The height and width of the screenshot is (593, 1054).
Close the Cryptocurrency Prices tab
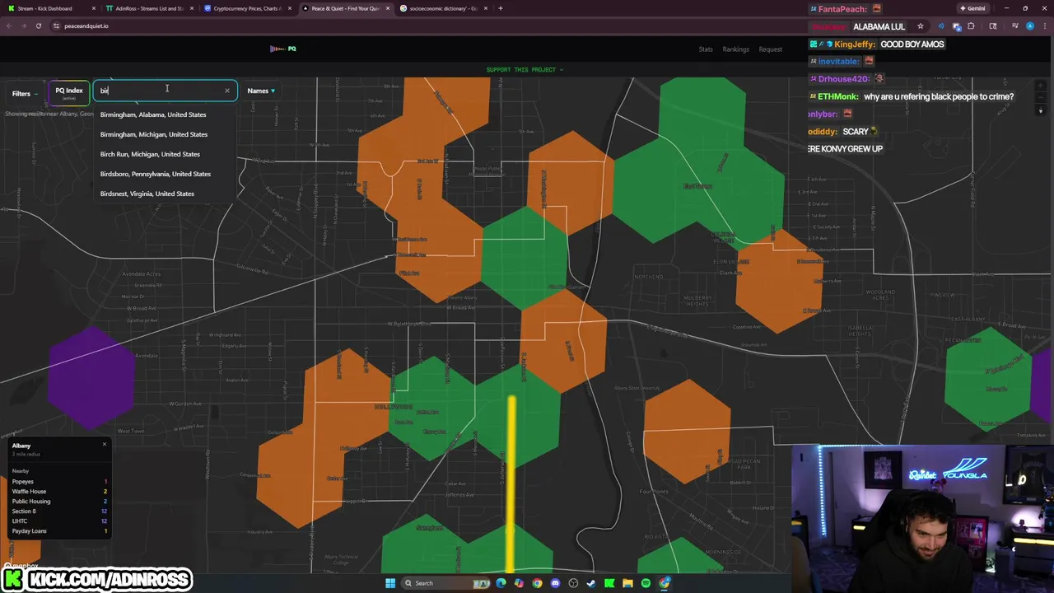(x=289, y=8)
